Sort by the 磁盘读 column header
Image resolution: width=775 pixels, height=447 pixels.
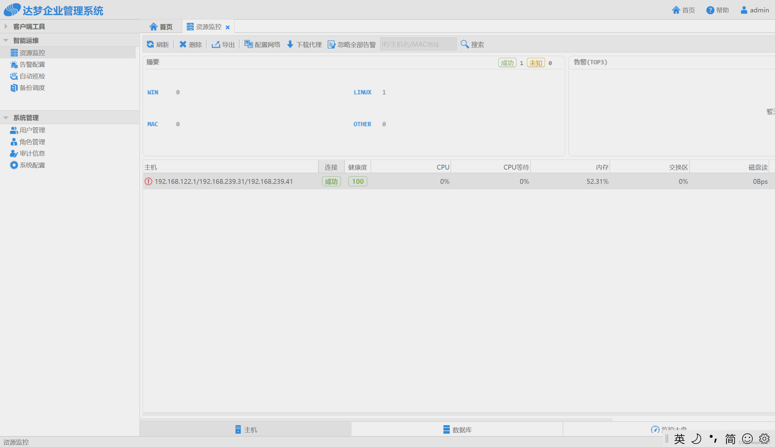tap(729, 167)
